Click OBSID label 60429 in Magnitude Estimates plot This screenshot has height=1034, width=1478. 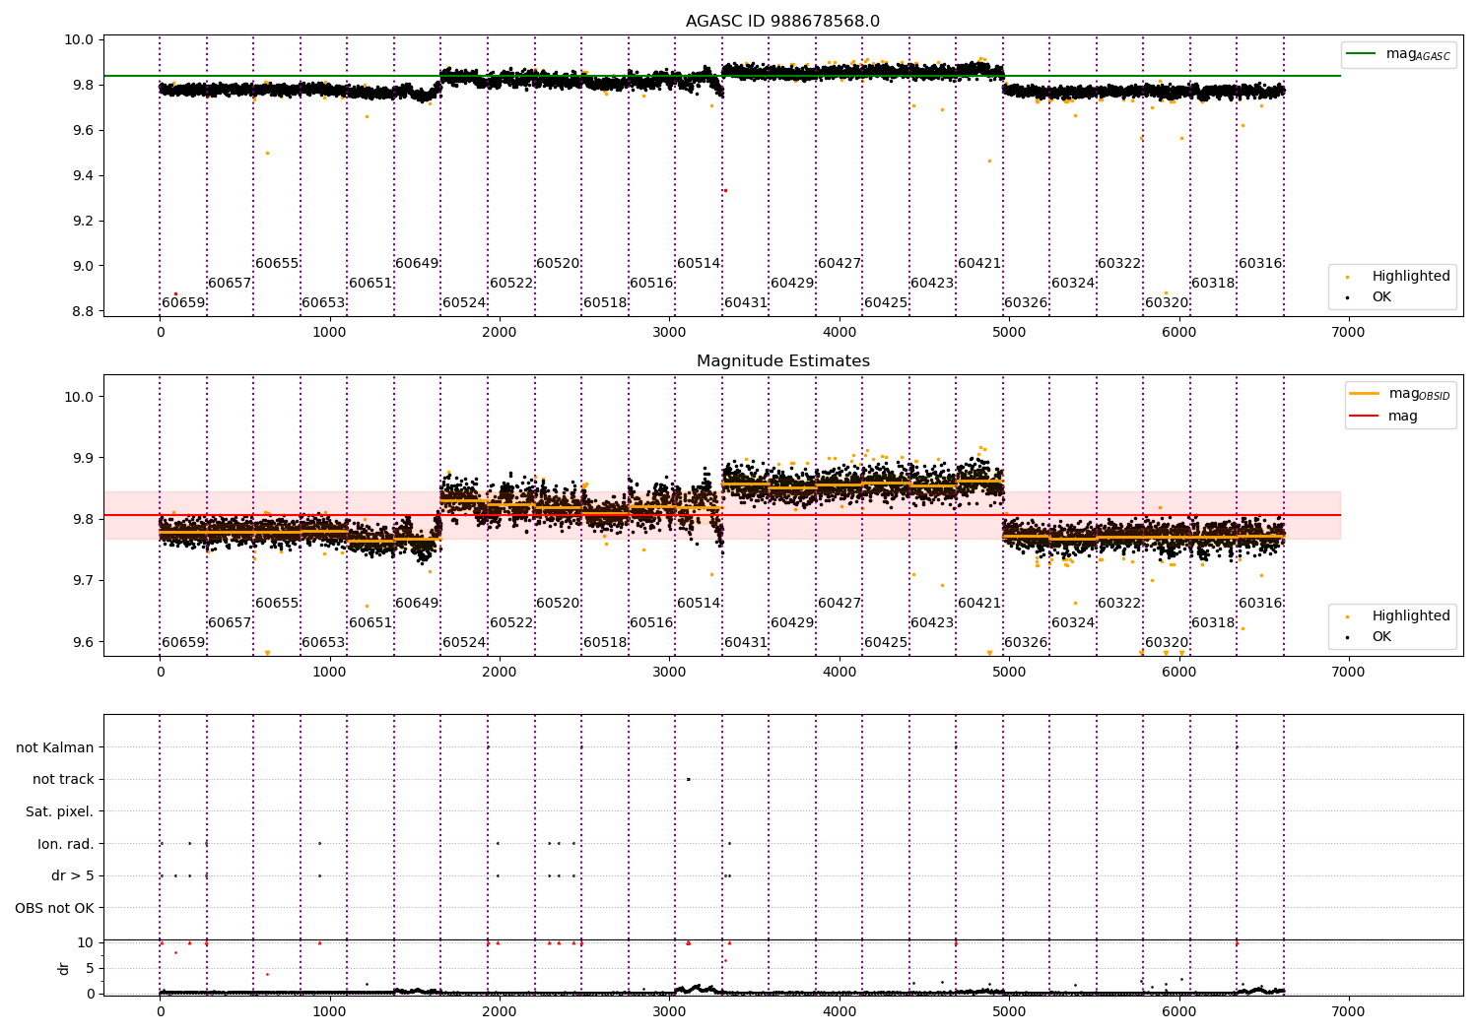click(x=792, y=623)
